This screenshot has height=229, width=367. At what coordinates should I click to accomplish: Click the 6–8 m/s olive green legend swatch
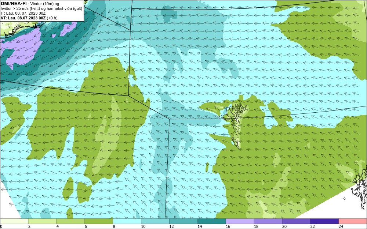click(x=99, y=221)
